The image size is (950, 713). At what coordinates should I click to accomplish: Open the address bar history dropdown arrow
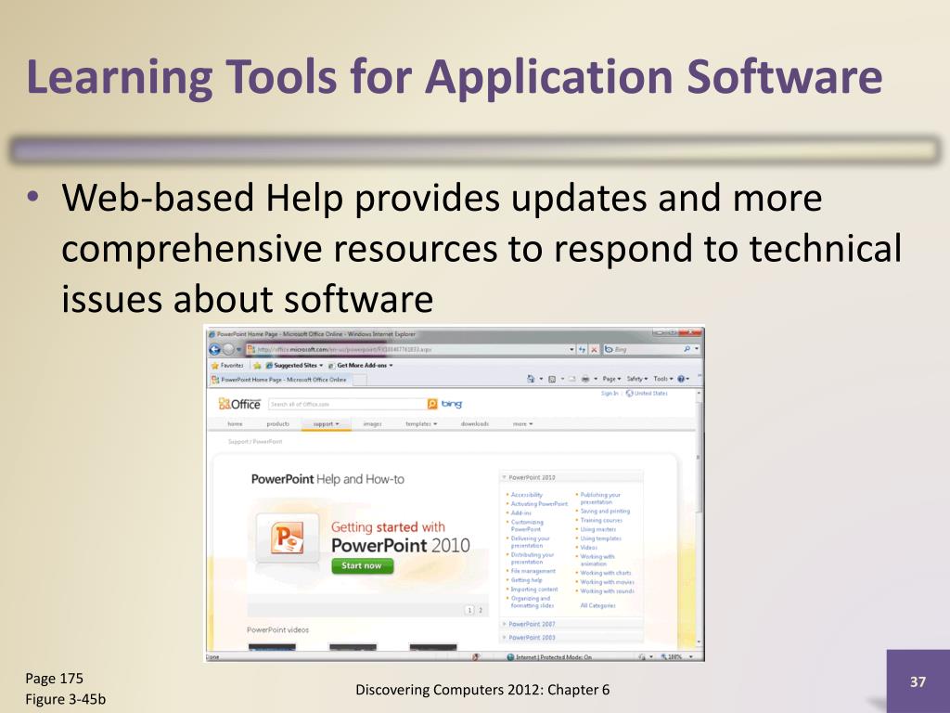coord(571,350)
